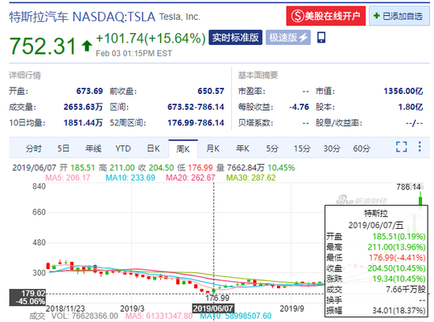
Task: Select the 日K chart tab
Action: click(153, 148)
